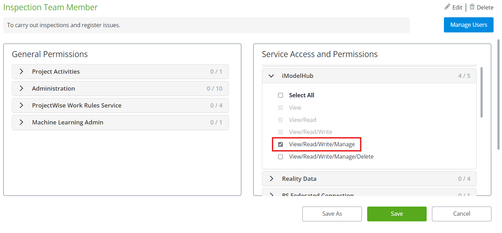
Task: Click the iModelHub section header label
Action: pos(297,76)
